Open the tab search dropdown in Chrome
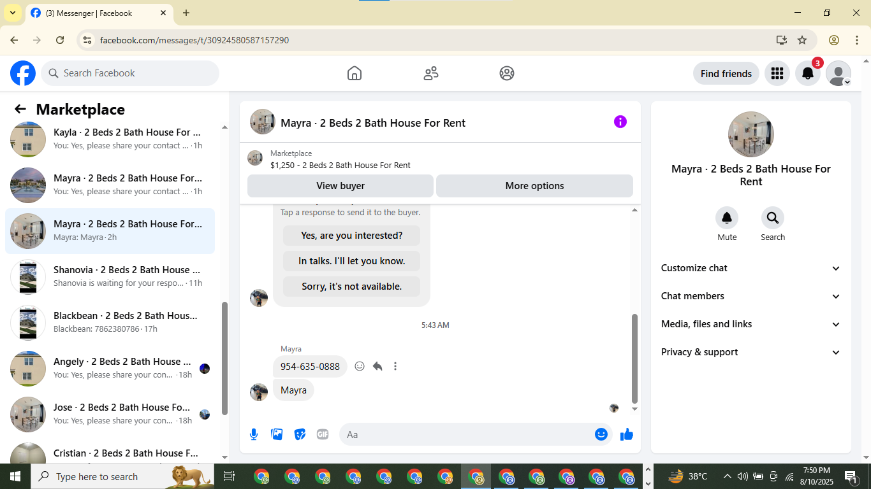Image resolution: width=871 pixels, height=489 pixels. tap(12, 13)
